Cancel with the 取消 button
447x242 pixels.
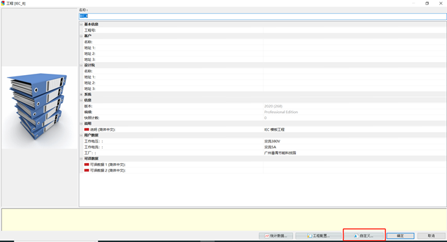[431, 236]
